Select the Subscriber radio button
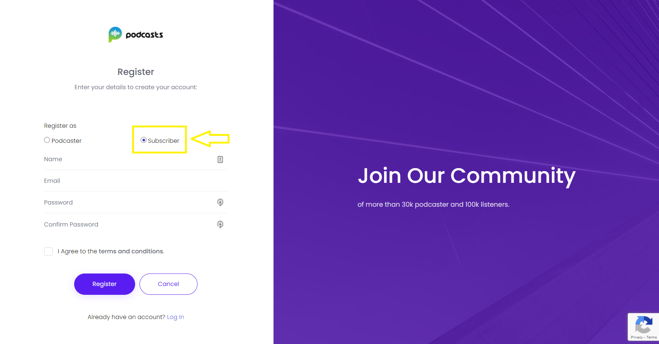 pos(144,140)
